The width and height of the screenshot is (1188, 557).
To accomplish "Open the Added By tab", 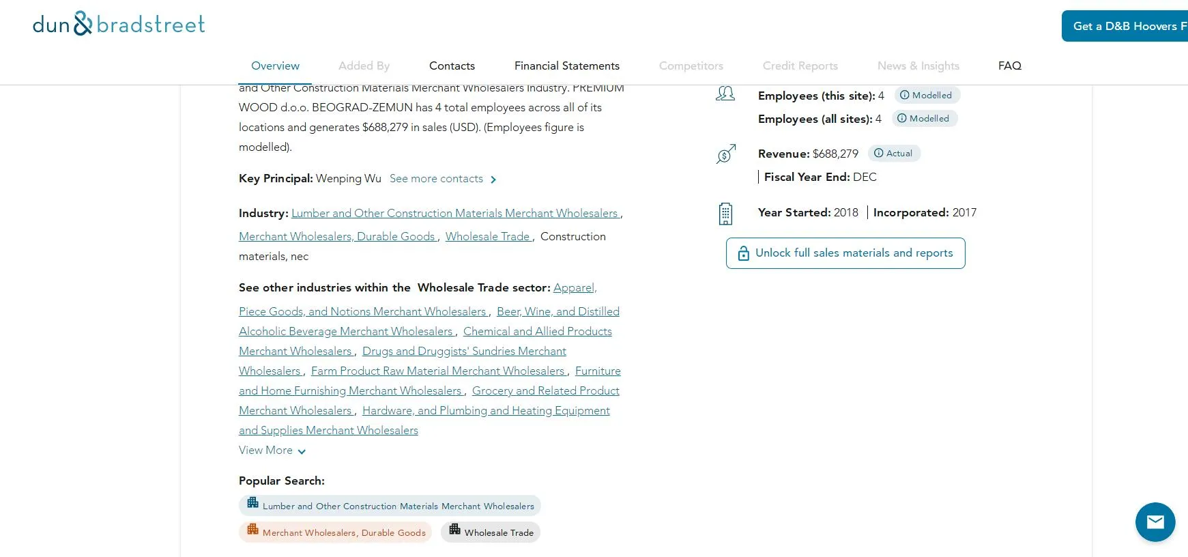I will click(x=364, y=66).
